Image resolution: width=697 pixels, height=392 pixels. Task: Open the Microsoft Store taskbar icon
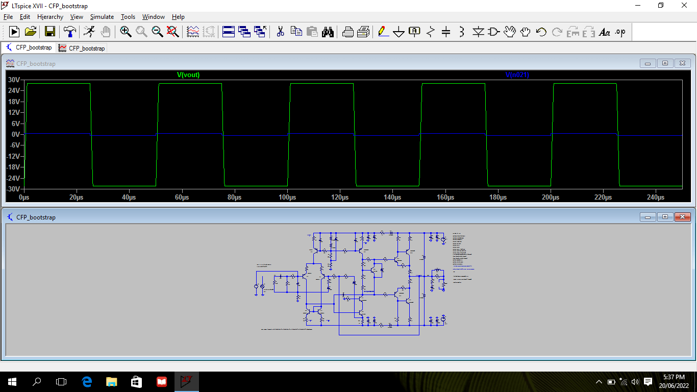[136, 381]
